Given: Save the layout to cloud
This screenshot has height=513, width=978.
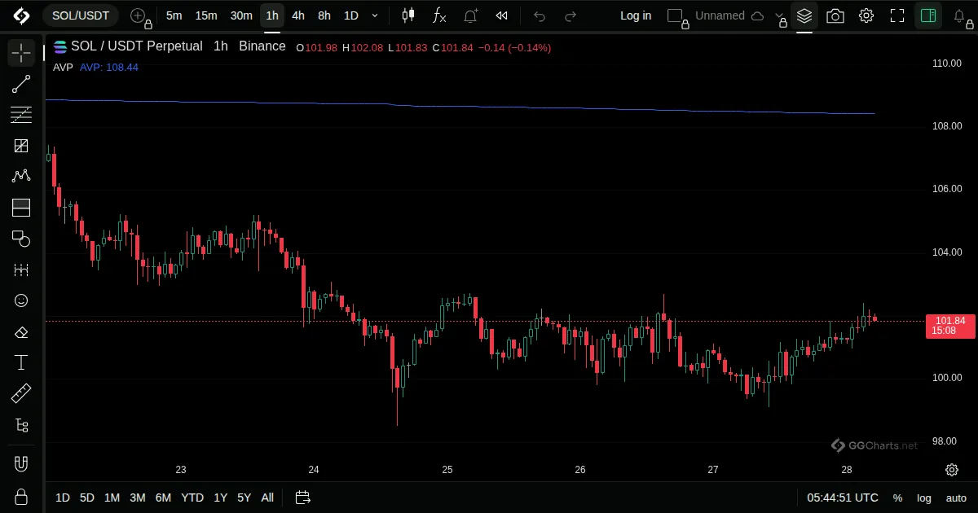Looking at the screenshot, I should coord(757,15).
